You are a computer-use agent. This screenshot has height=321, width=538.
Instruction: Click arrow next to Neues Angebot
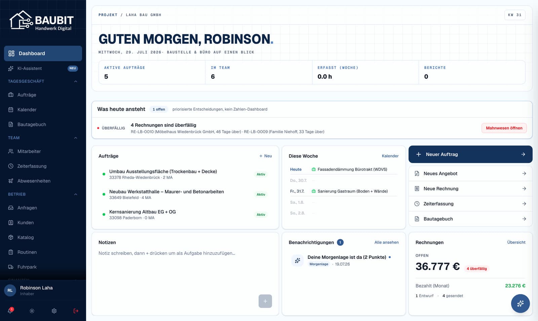[x=524, y=173]
